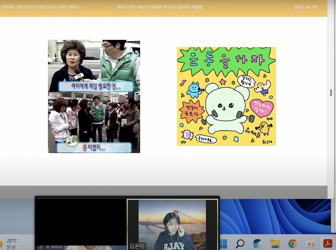336x250 pixels.
Task: Click the 운동을 하자 cartoon illustration
Action: (x=226, y=96)
